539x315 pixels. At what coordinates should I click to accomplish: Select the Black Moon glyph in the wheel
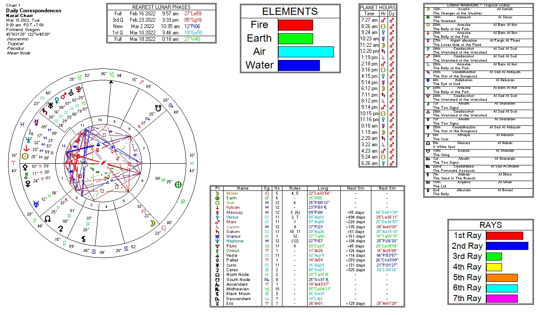tap(84, 239)
